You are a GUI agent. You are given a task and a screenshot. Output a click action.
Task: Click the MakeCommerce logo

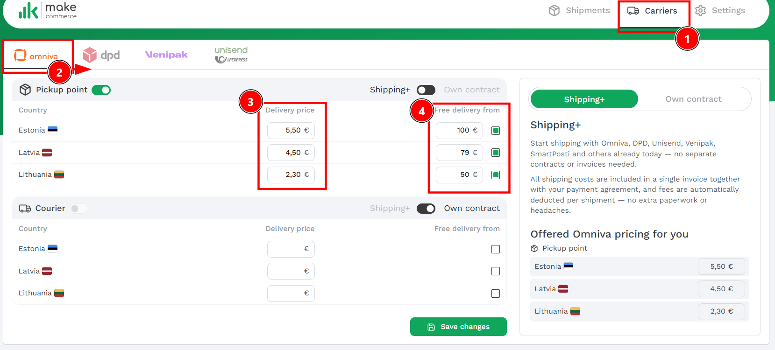click(47, 11)
